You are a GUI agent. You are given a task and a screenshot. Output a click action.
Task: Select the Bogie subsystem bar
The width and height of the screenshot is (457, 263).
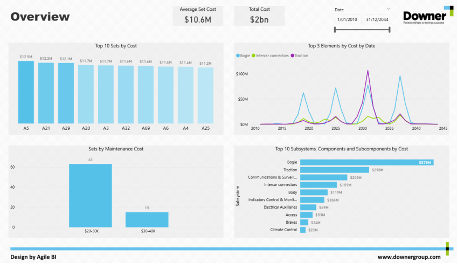(x=366, y=162)
